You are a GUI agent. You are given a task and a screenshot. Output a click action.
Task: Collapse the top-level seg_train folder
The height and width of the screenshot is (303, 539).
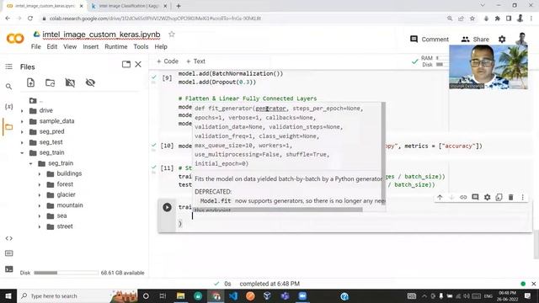coord(22,152)
